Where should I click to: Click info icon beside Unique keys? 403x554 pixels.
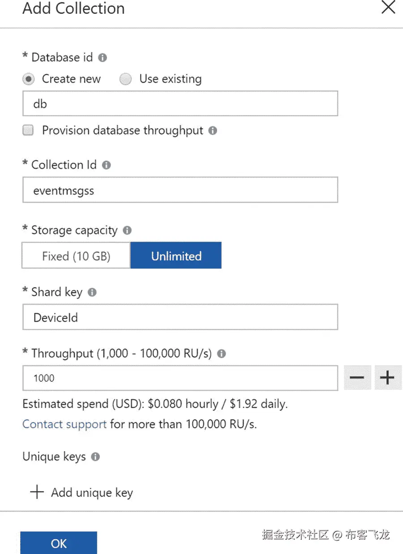(x=95, y=457)
